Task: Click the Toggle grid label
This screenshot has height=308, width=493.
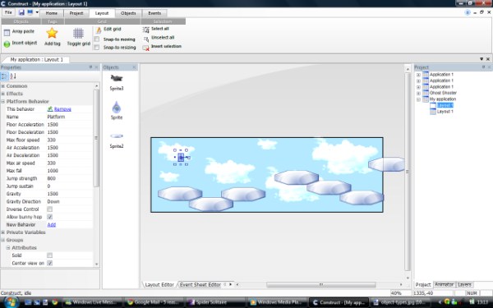Action: tap(79, 44)
